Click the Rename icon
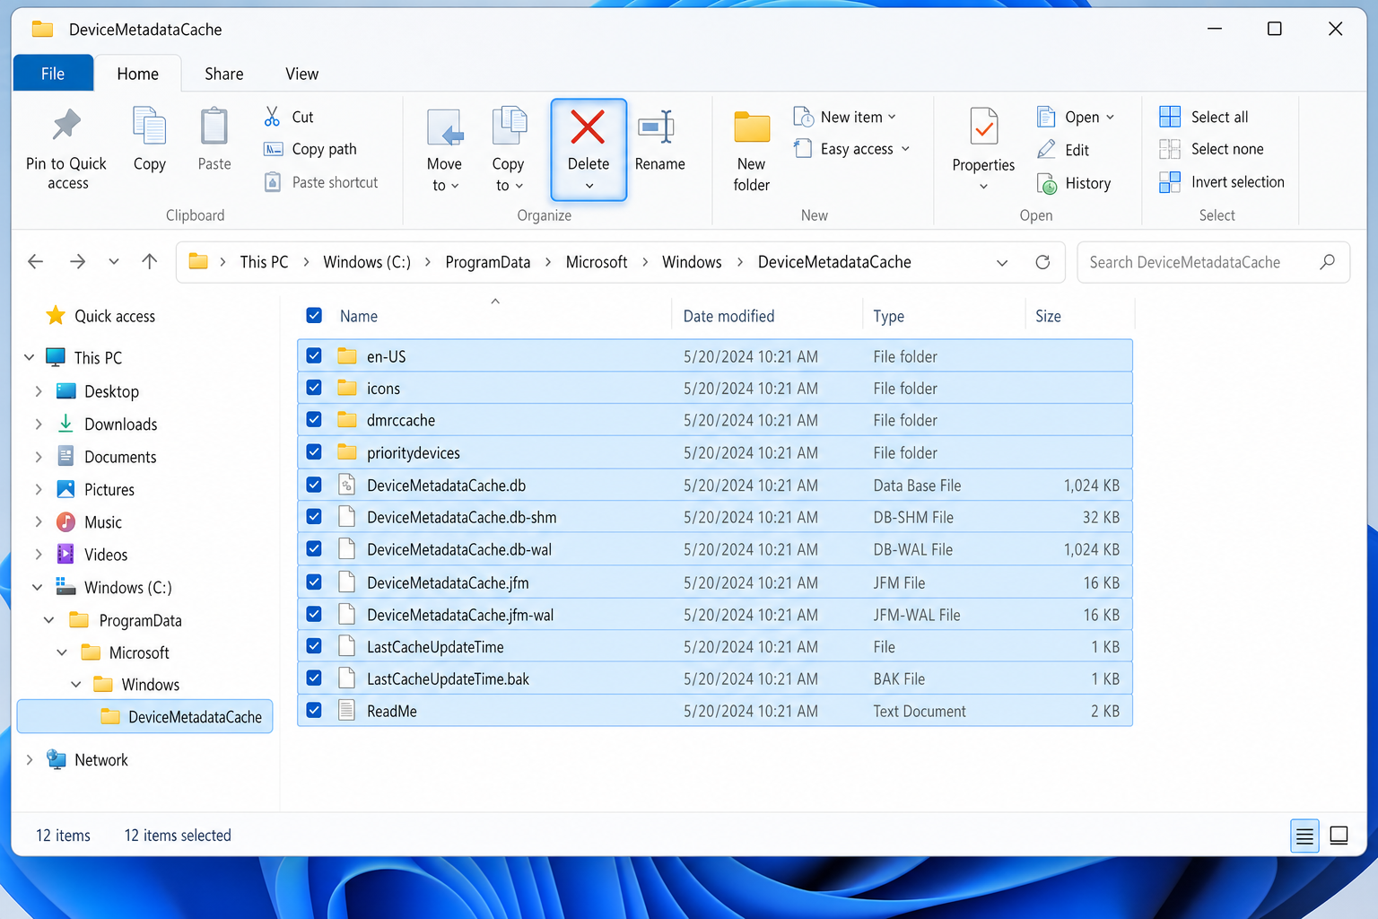Viewport: 1378px width, 919px height. pos(657,127)
